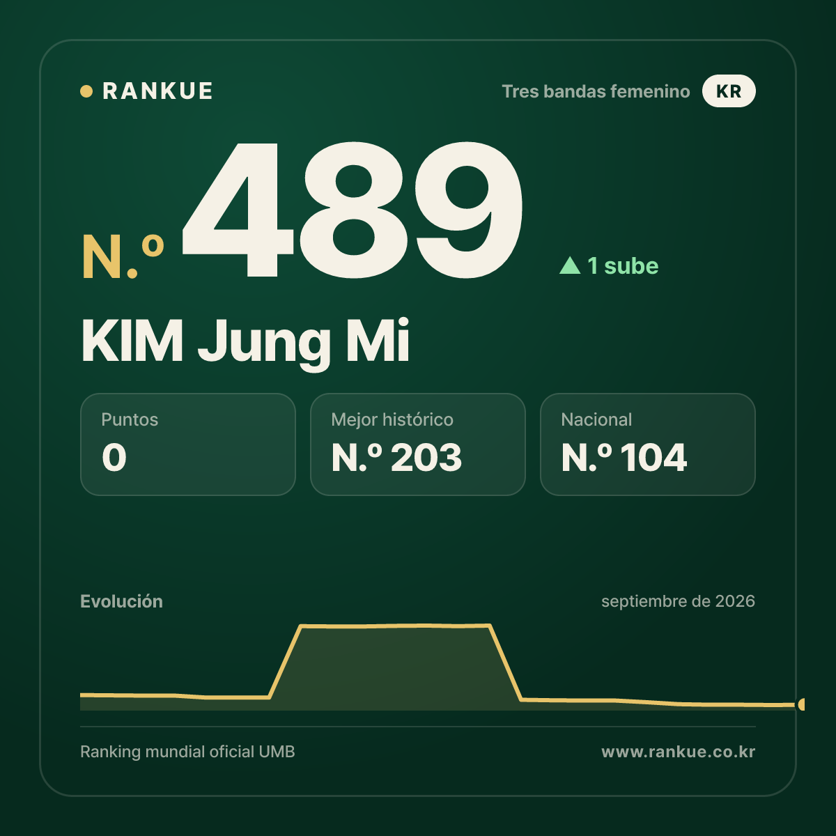Click the 'septiembre de 2026' date label
Screen dimensions: 836x836
coord(678,601)
